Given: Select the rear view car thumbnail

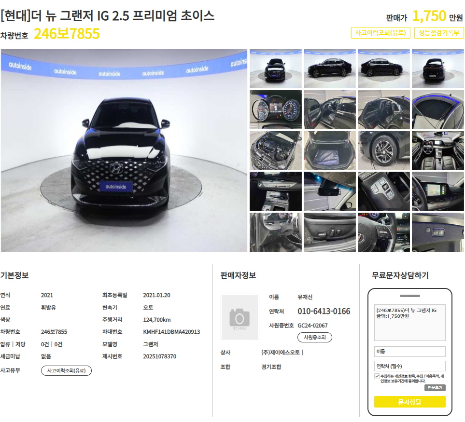Looking at the screenshot, I should click(x=437, y=68).
